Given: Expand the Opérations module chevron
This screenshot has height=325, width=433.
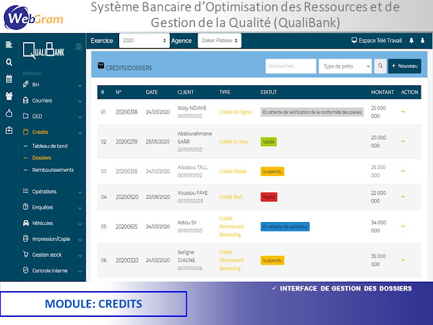Looking at the screenshot, I should tap(80, 192).
